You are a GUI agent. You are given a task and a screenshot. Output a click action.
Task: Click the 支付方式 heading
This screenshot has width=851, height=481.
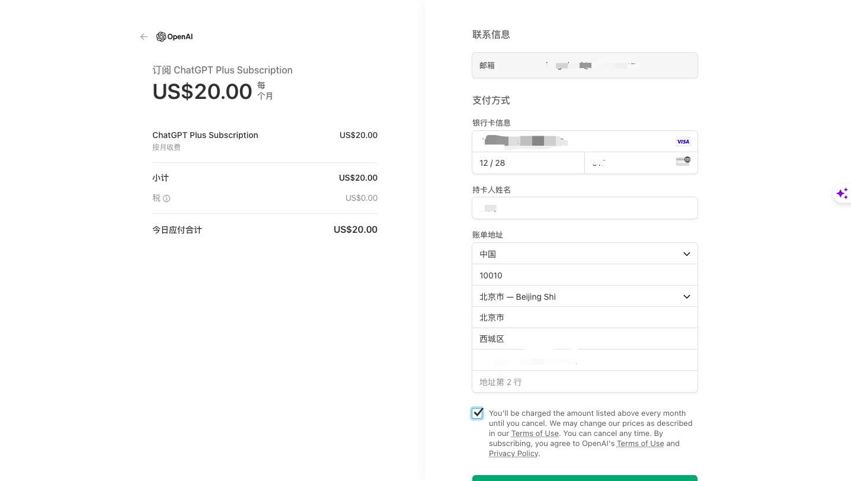(x=491, y=100)
